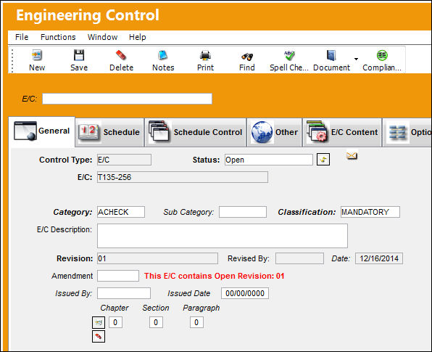Click the E/C Description text area

coord(223,236)
